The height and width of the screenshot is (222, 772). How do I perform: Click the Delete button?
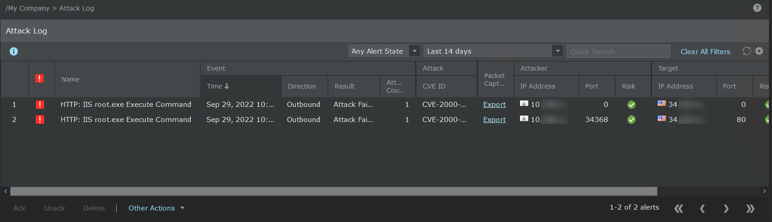[x=94, y=208]
